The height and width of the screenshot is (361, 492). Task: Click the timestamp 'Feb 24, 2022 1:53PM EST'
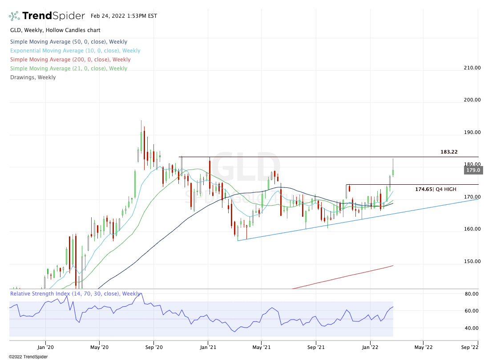pos(124,16)
